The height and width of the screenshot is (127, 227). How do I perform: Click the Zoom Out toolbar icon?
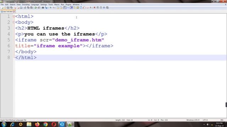[x=54, y=7]
